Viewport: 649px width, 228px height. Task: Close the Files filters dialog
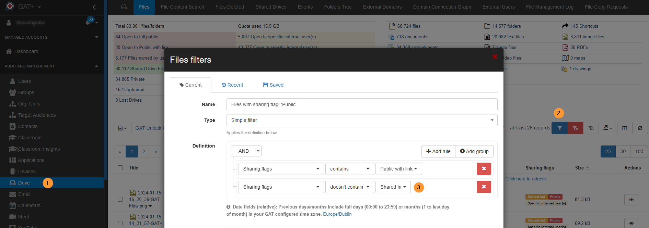[495, 57]
